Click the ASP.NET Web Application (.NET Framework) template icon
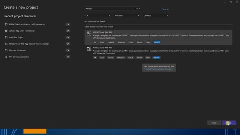 (6, 24)
